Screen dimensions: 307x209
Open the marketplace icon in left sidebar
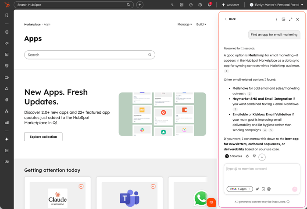point(7,150)
